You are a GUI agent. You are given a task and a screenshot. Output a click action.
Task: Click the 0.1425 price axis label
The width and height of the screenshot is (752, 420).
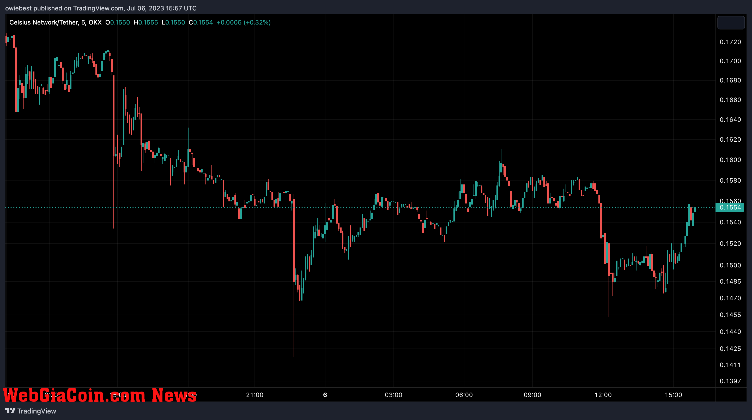pyautogui.click(x=730, y=349)
